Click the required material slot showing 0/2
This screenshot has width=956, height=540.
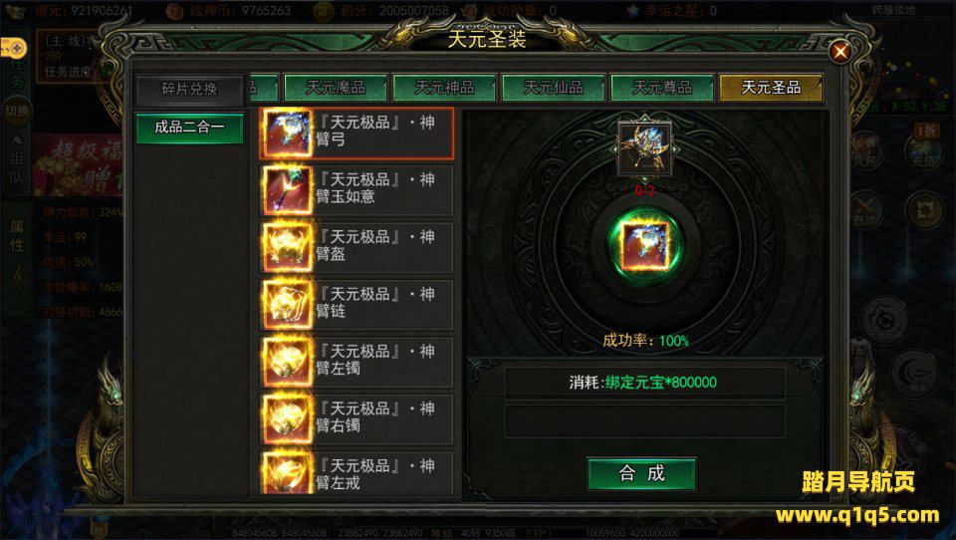(x=644, y=148)
